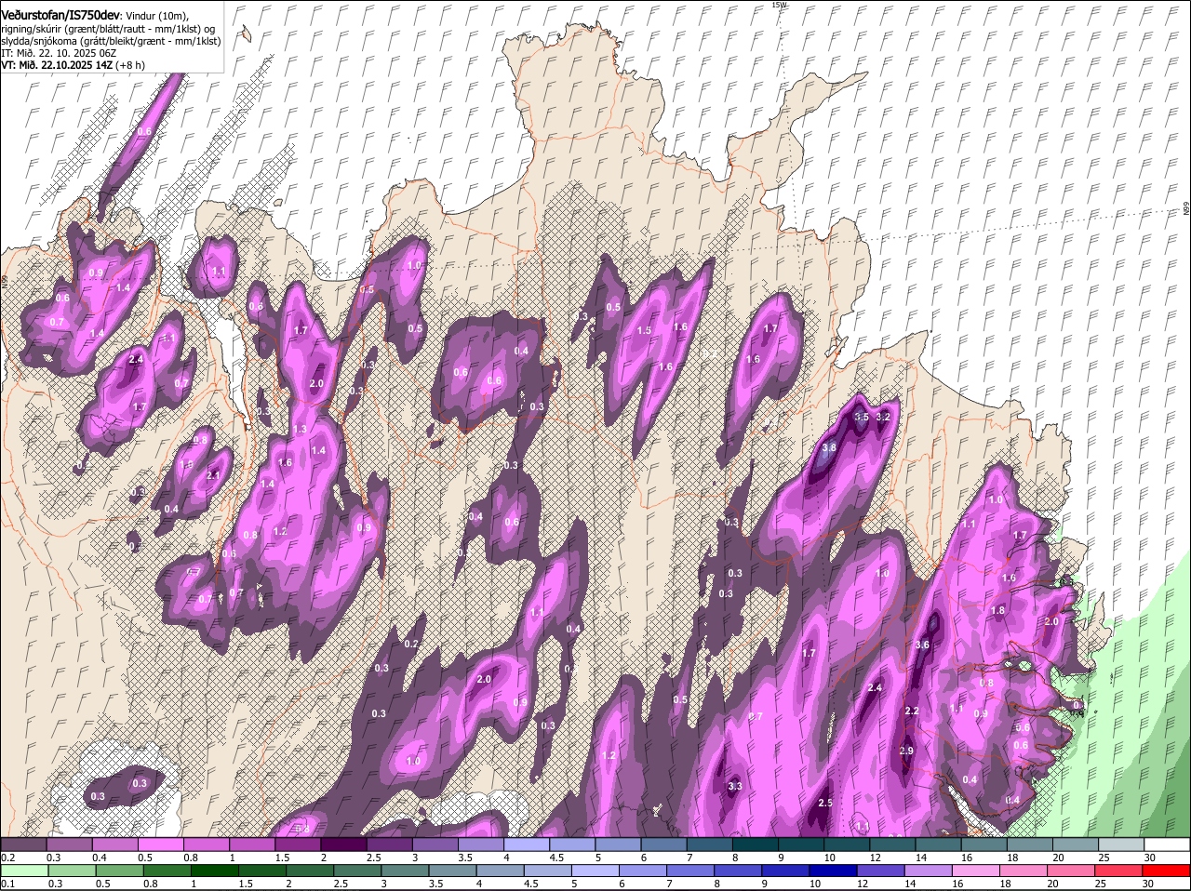Click the 1.8 value label on the map
Image resolution: width=1191 pixels, height=891 pixels.
(x=998, y=610)
